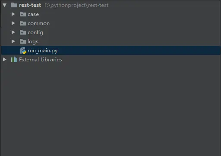Select the common folder label
Viewport: 221px width, 156px height.
[39, 23]
